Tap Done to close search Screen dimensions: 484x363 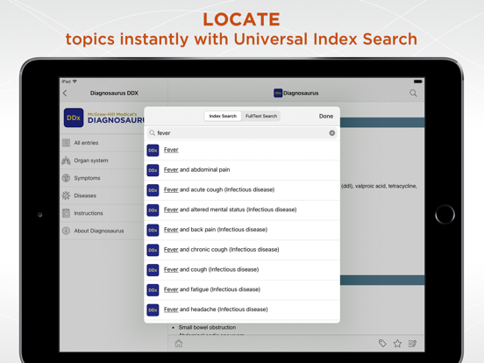tap(326, 116)
